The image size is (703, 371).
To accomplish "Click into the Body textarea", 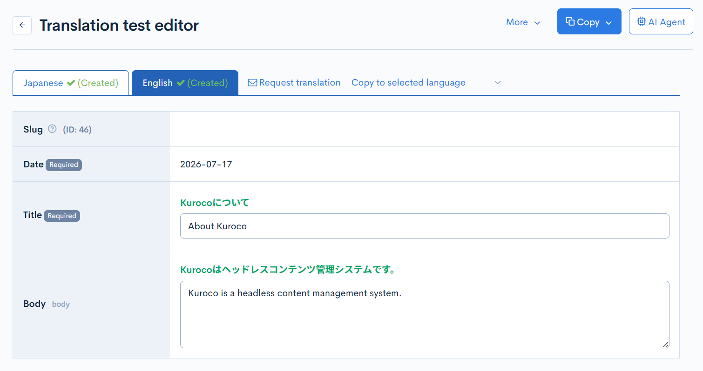I will click(x=425, y=314).
